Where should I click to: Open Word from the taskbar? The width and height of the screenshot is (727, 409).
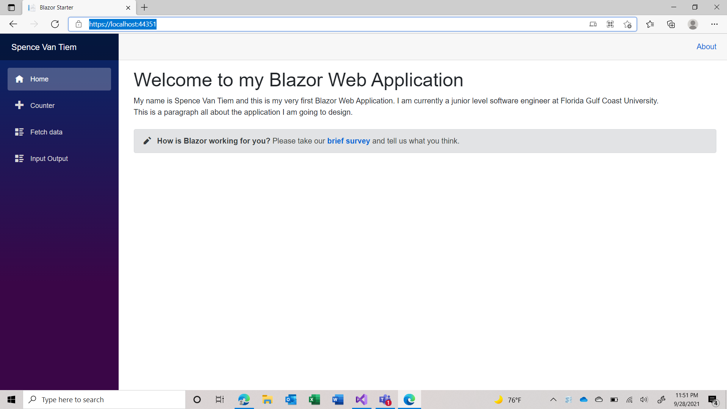click(x=337, y=400)
